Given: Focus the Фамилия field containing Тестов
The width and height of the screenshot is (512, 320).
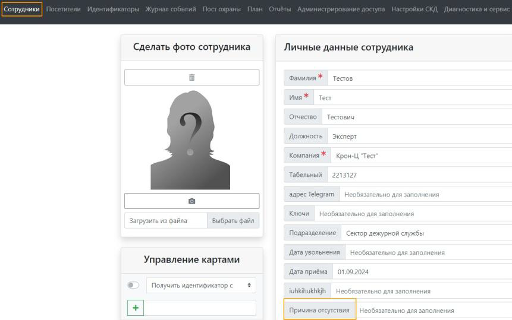Looking at the screenshot, I should pyautogui.click(x=416, y=78).
